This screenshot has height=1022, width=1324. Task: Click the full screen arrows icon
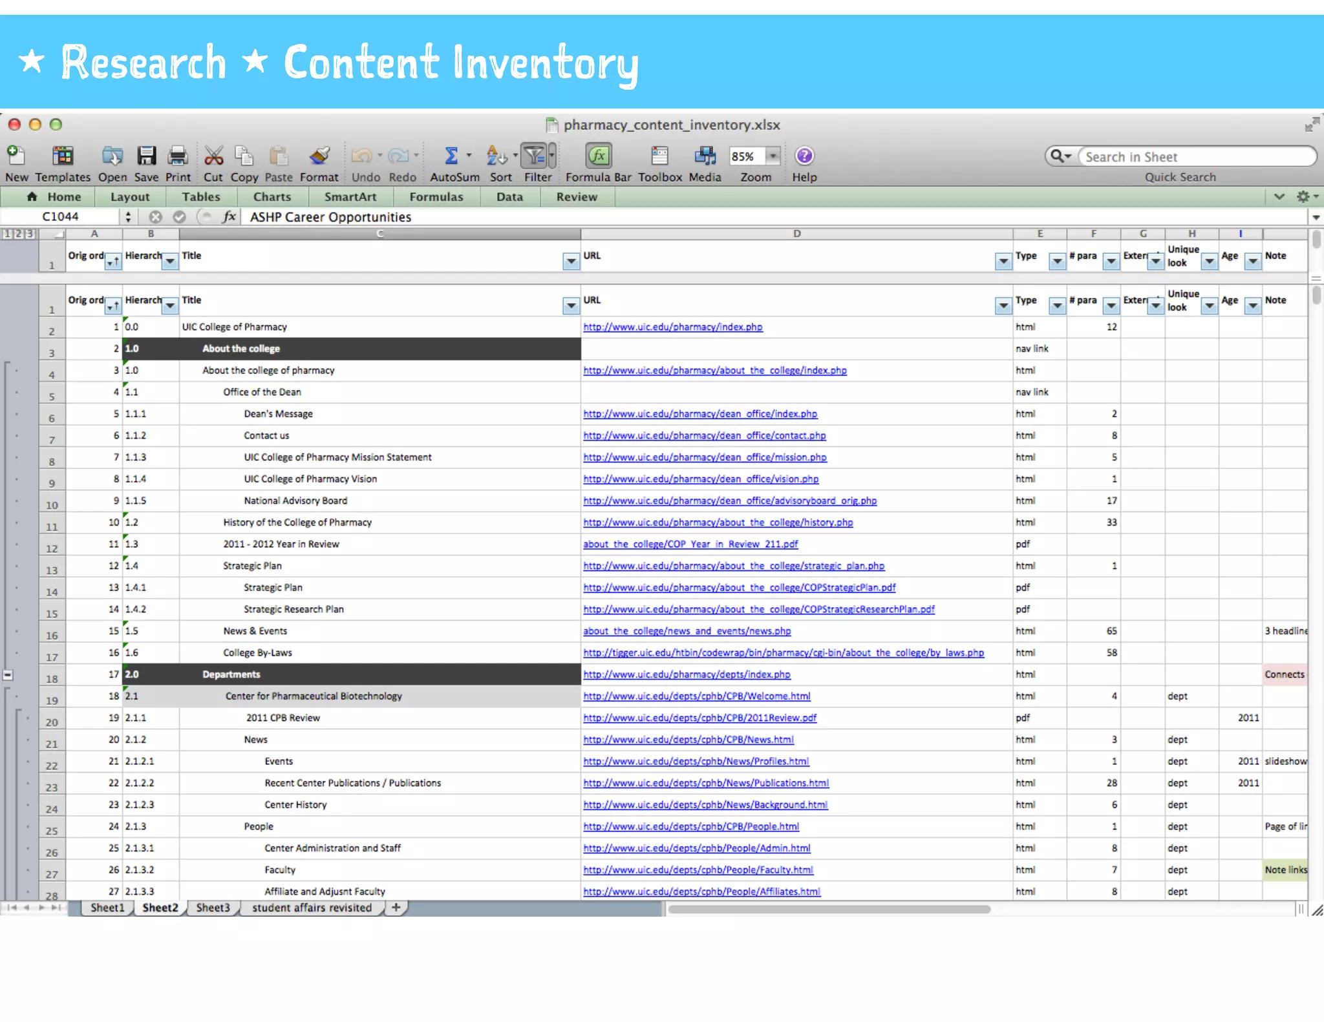pos(1312,124)
